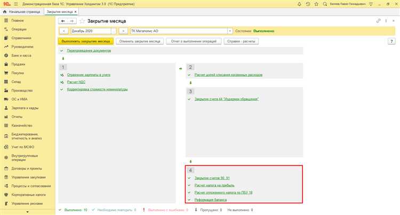Open Внутригрупповые операции section
This screenshot has width=400, height=215.
(x=25, y=157)
